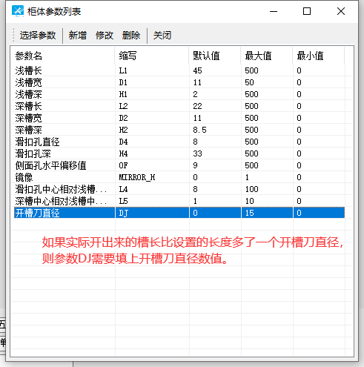
Task: Maximize the 柜体参数列表 window
Action: tap(307, 11)
